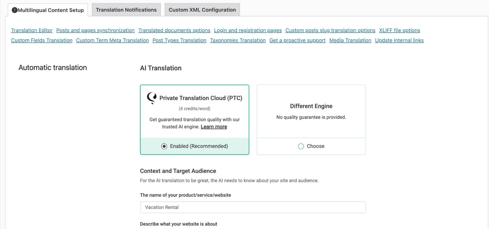Click the warning icon on Multilingual Content Setup

(x=14, y=10)
